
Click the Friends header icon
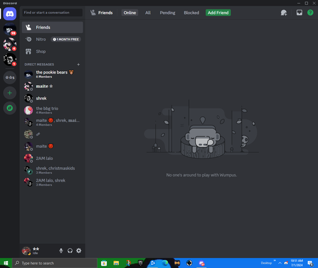tap(93, 13)
